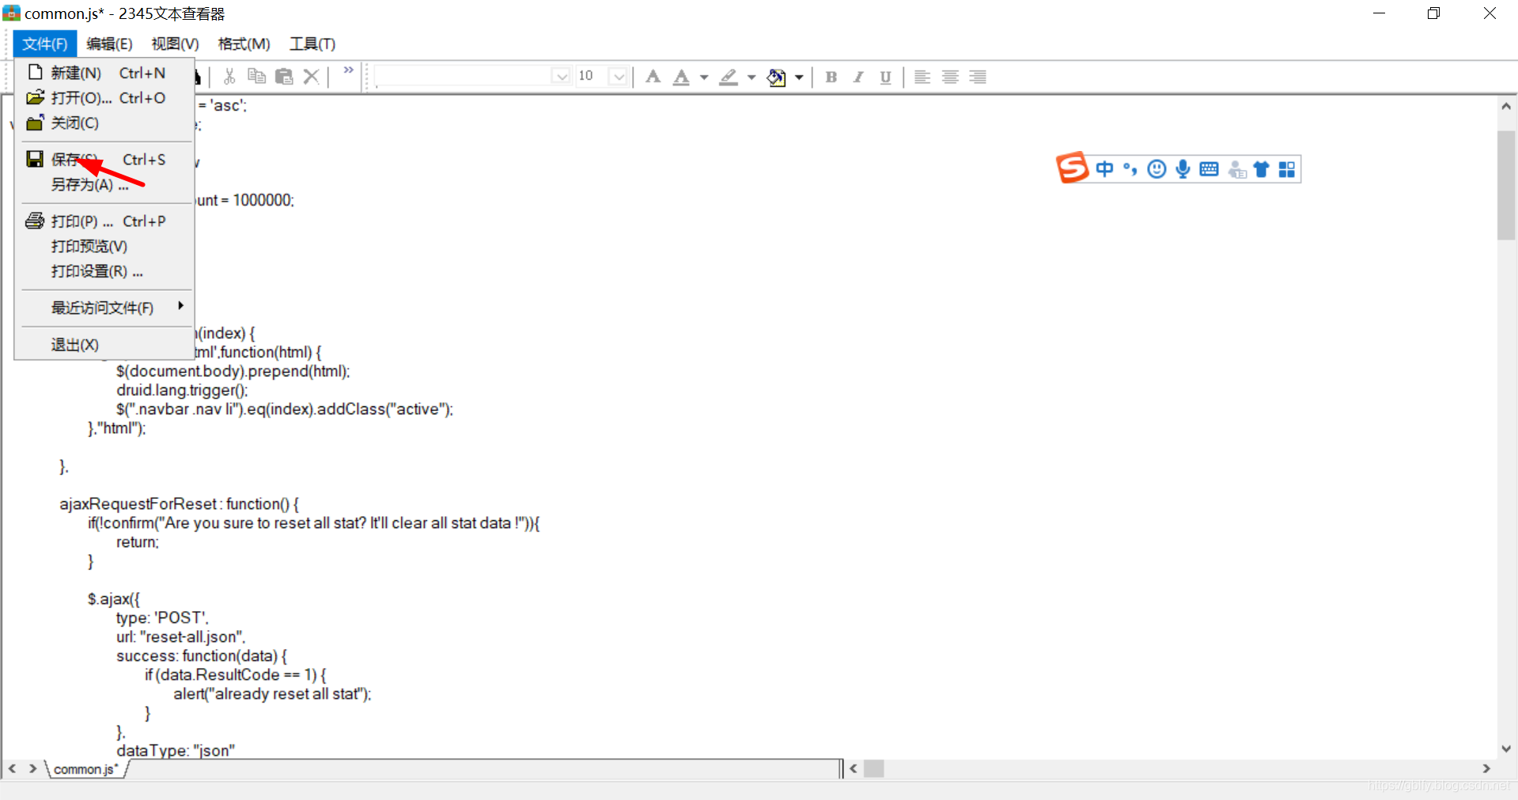Choose 打开(O)... from the file menu

tap(104, 98)
